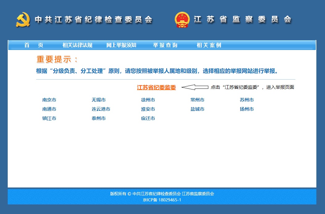This screenshot has width=325, height=214.
Task: Click the 分级负责、分工处理 notice sentence
Action: tap(157, 71)
